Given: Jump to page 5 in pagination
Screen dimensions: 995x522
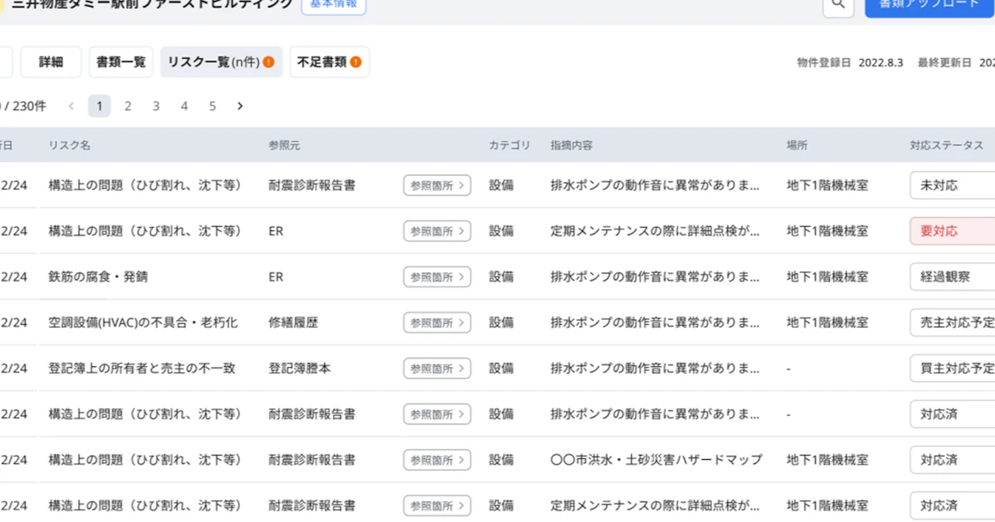Looking at the screenshot, I should [212, 106].
